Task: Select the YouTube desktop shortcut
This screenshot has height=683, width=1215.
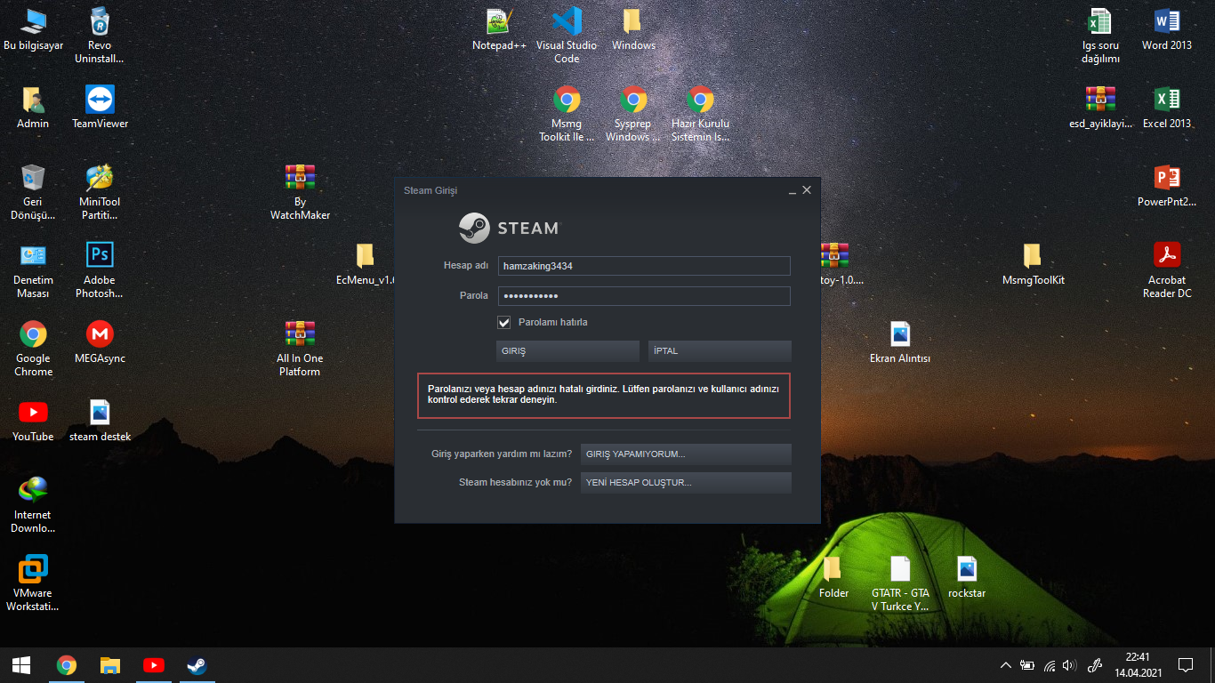Action: pos(33,421)
